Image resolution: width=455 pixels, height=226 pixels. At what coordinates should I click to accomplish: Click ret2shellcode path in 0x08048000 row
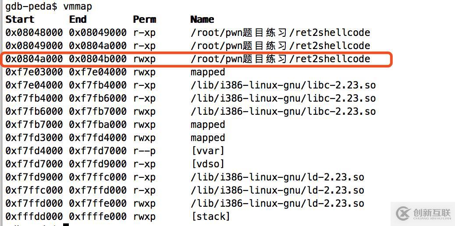[280, 32]
